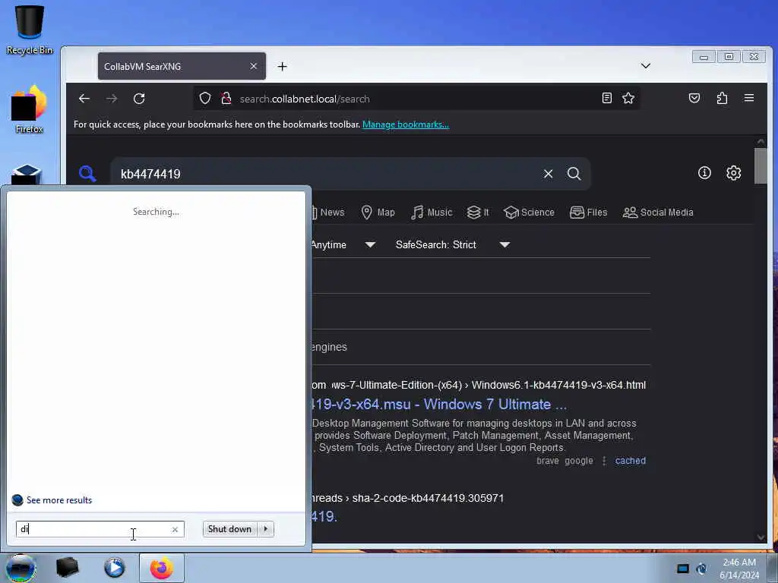Click the SearXNG magnifier logo
Image resolution: width=778 pixels, height=583 pixels.
87,174
